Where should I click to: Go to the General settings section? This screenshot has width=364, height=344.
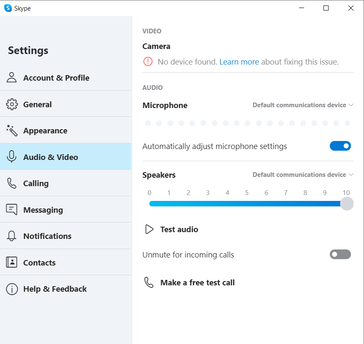(x=38, y=104)
